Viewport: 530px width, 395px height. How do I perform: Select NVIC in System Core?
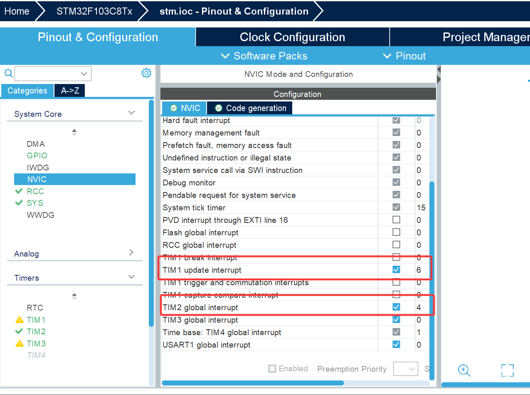[75, 179]
